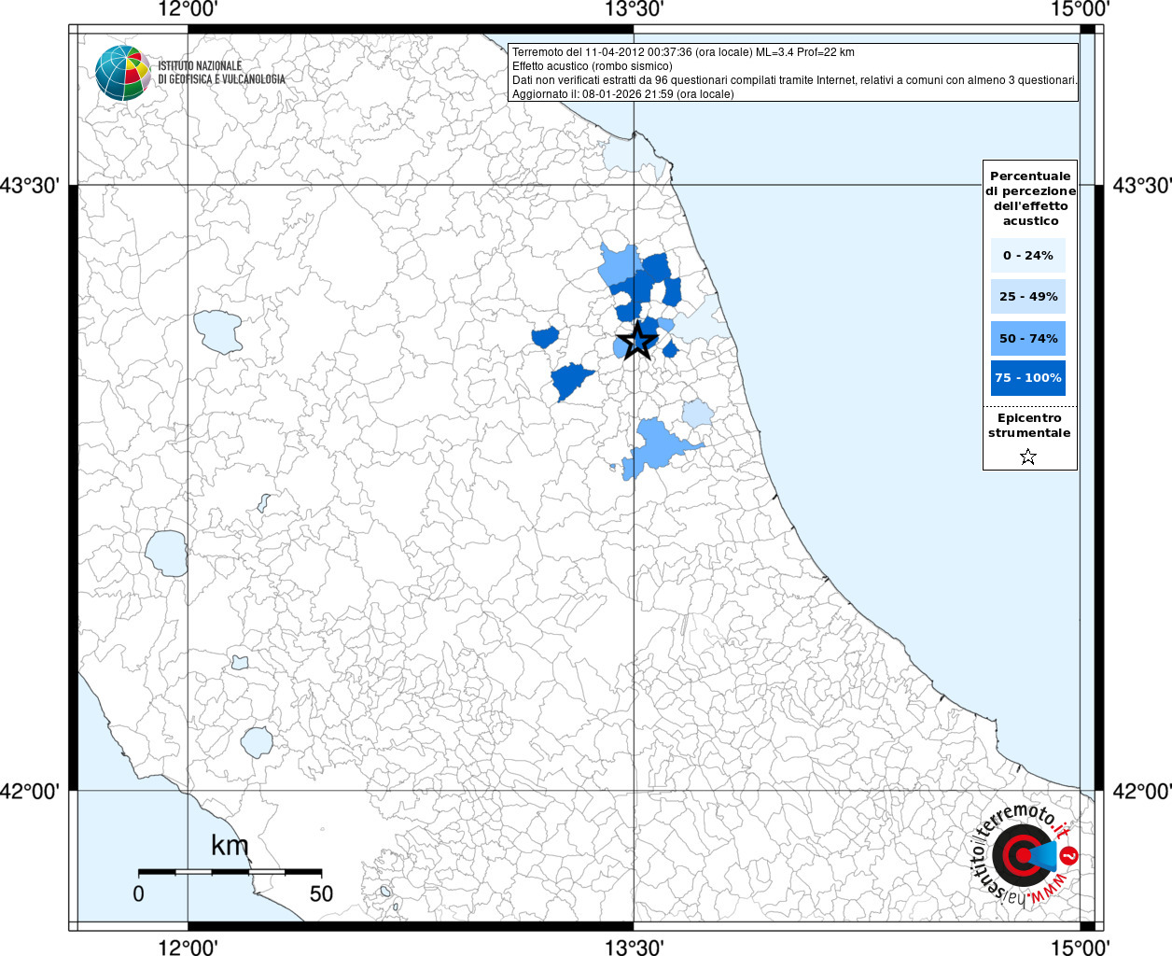Click the INGV globe logo

pyautogui.click(x=122, y=73)
